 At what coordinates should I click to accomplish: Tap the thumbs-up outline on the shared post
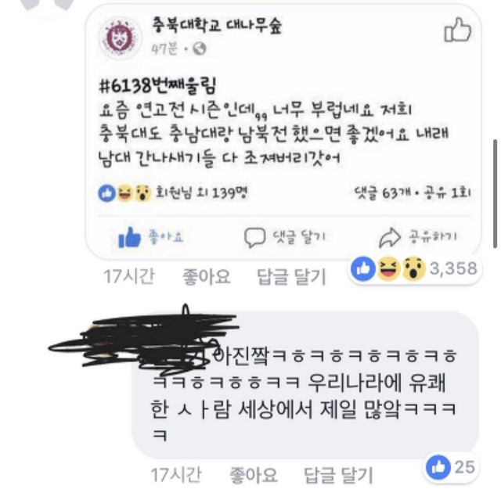[x=458, y=30]
